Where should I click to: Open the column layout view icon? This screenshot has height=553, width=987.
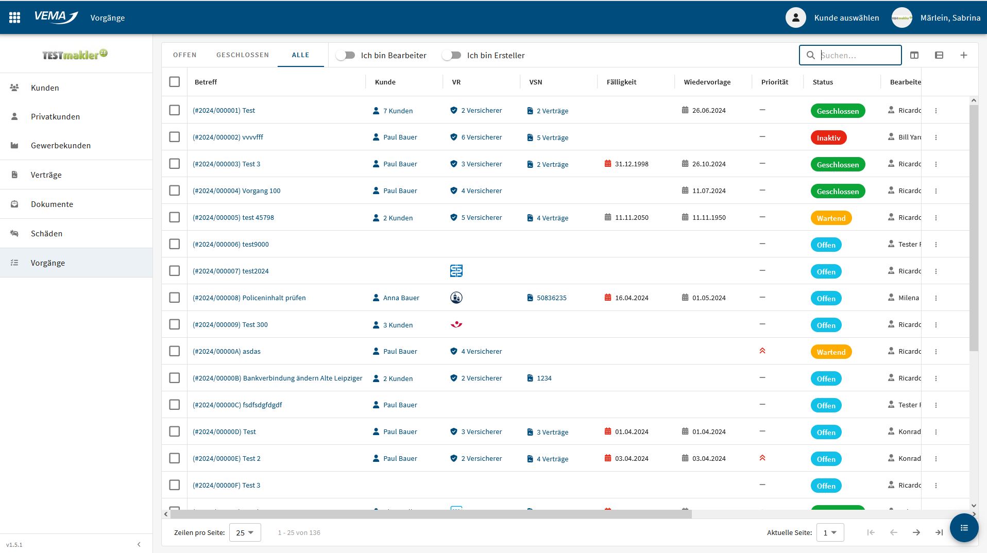914,55
